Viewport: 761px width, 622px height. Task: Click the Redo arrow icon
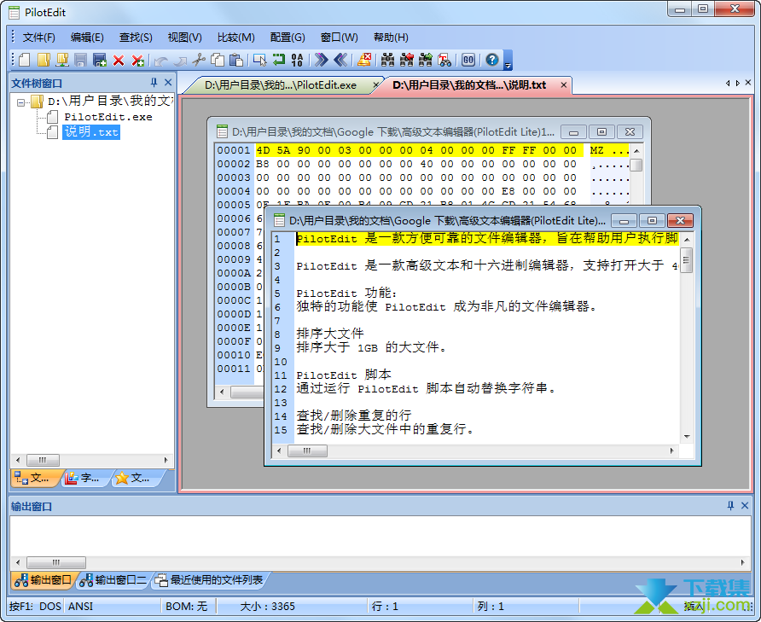(180, 61)
